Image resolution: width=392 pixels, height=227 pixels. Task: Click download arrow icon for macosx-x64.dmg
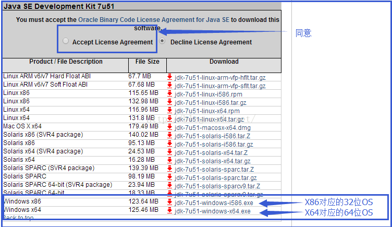click(170, 127)
